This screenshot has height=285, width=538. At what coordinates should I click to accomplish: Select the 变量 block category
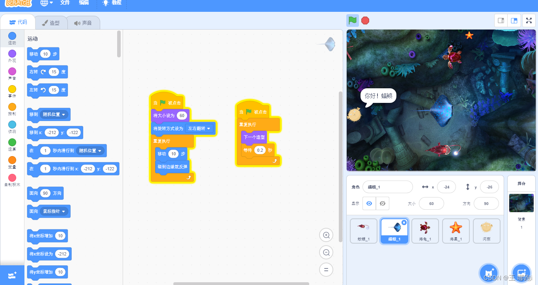coord(12,162)
